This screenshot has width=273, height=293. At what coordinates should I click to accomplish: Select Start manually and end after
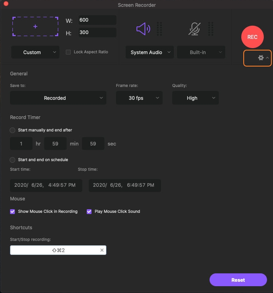[x=13, y=130]
